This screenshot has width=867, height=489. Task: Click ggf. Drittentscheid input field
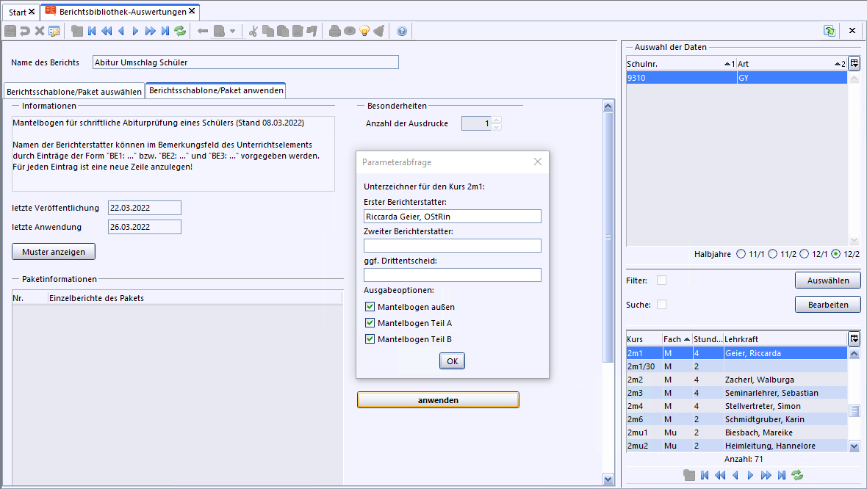453,275
